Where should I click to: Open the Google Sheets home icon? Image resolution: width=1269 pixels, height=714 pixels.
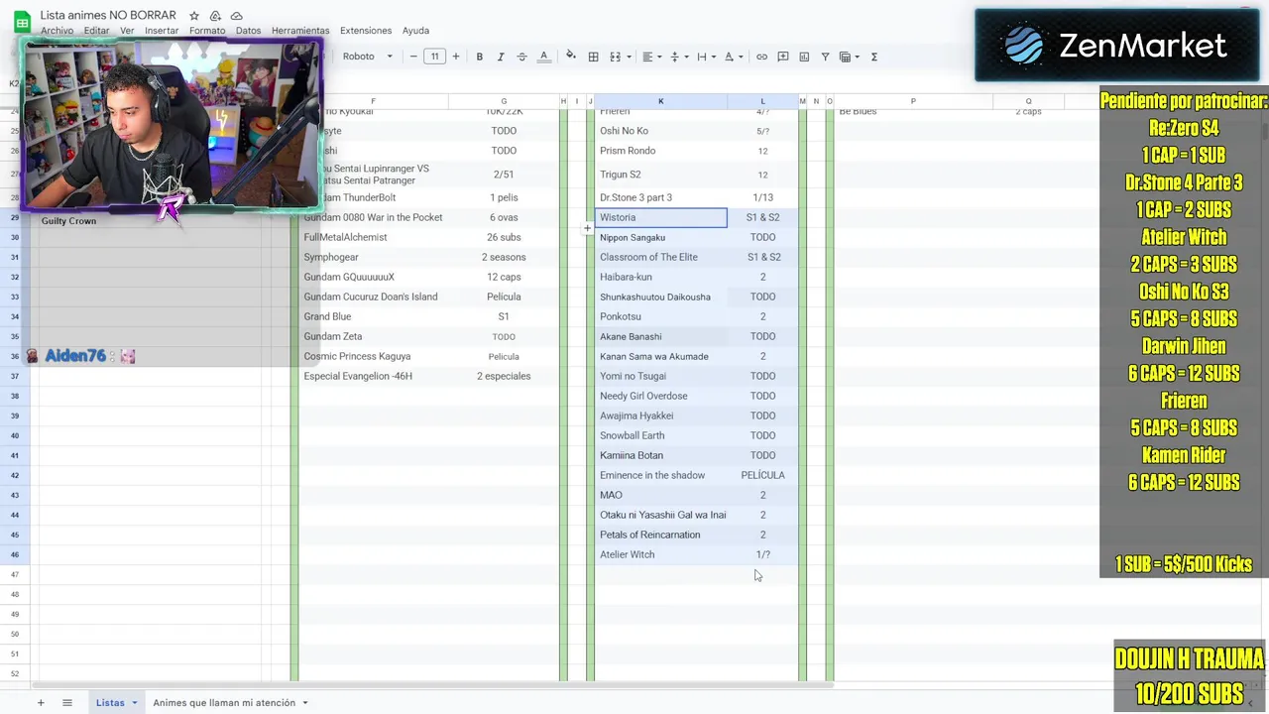22,23
